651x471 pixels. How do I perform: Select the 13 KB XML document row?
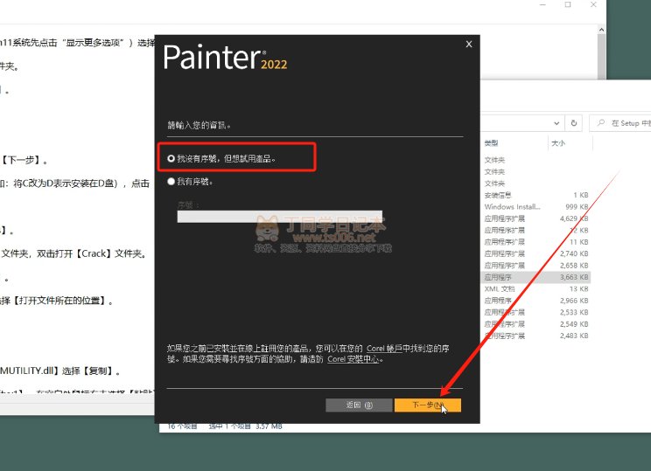(536, 288)
